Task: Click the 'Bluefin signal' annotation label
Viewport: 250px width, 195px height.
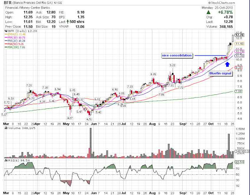Action: [220, 73]
